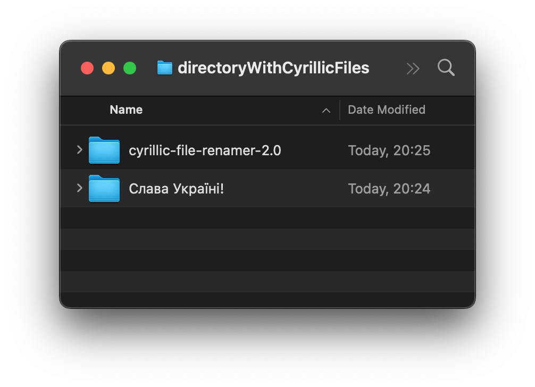Click the red close traffic light
Viewport: 535px width, 387px height.
(87, 68)
